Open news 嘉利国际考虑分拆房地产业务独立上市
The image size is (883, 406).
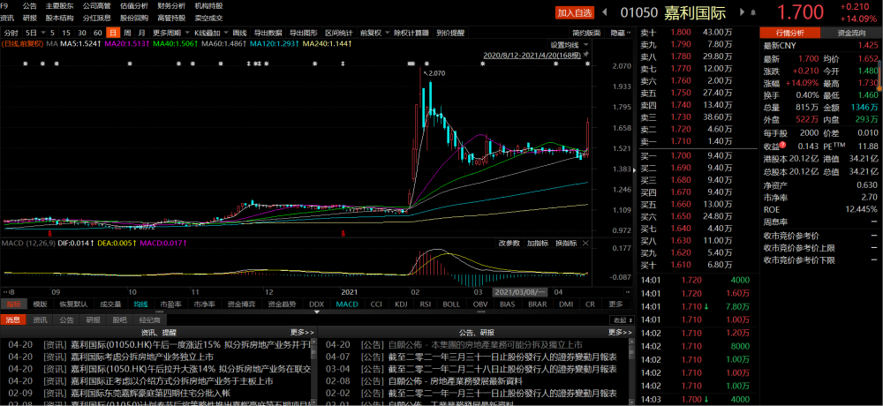(x=142, y=357)
